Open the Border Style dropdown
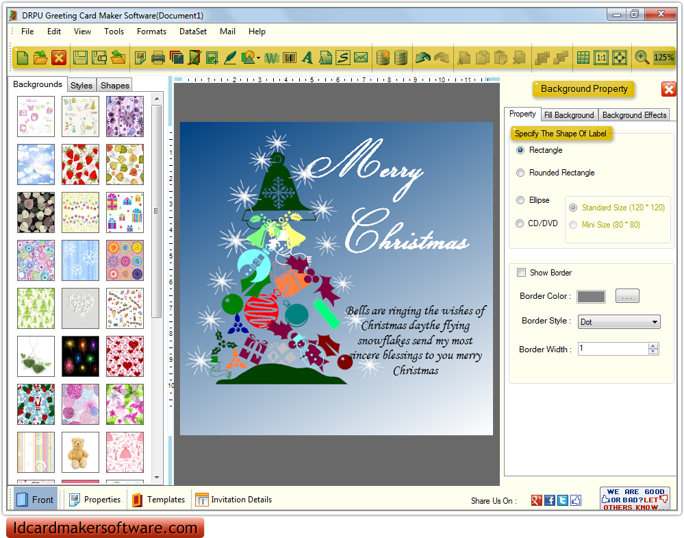The image size is (684, 538). [x=655, y=322]
